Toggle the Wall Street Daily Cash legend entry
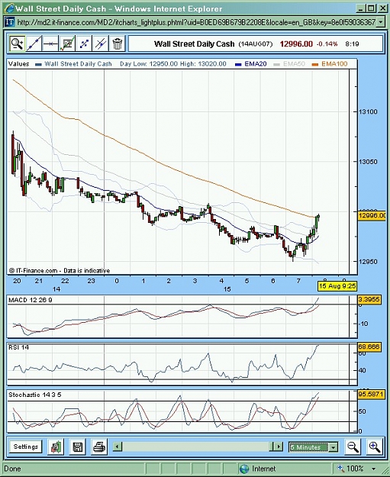 point(74,64)
